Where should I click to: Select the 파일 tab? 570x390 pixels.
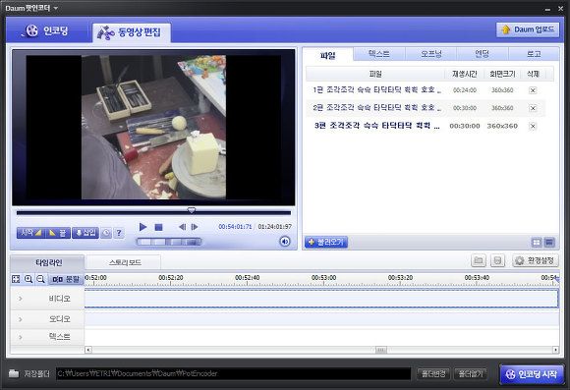[328, 55]
